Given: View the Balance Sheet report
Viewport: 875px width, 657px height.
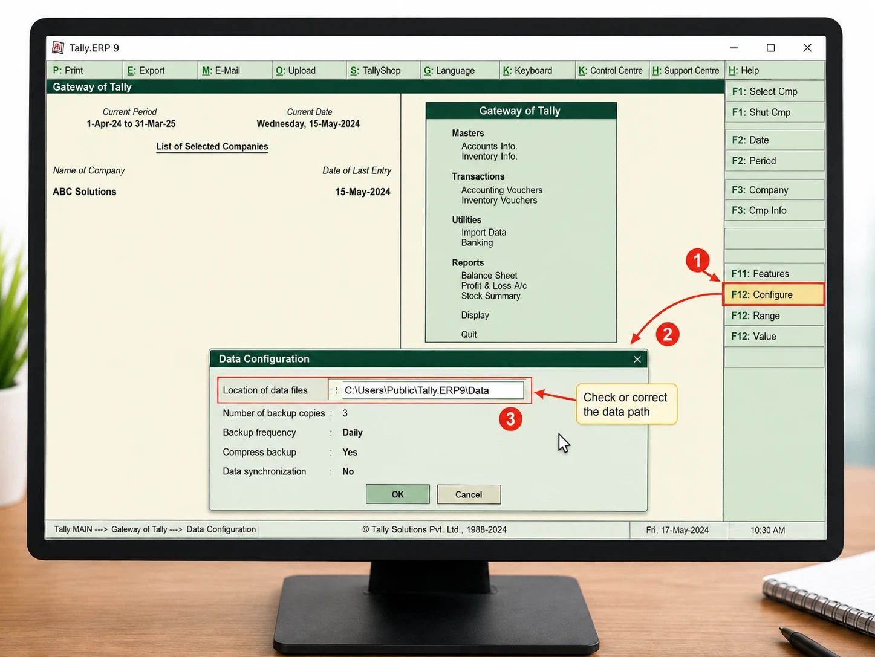Looking at the screenshot, I should click(489, 276).
